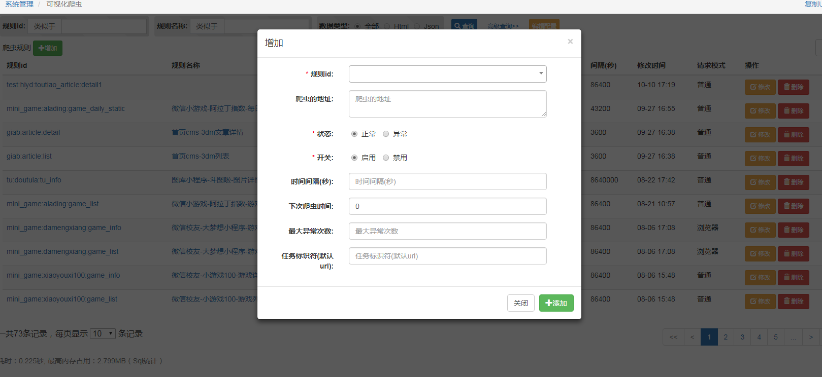Open the records-per-page 10 dropdown
822x377 pixels.
coord(103,333)
